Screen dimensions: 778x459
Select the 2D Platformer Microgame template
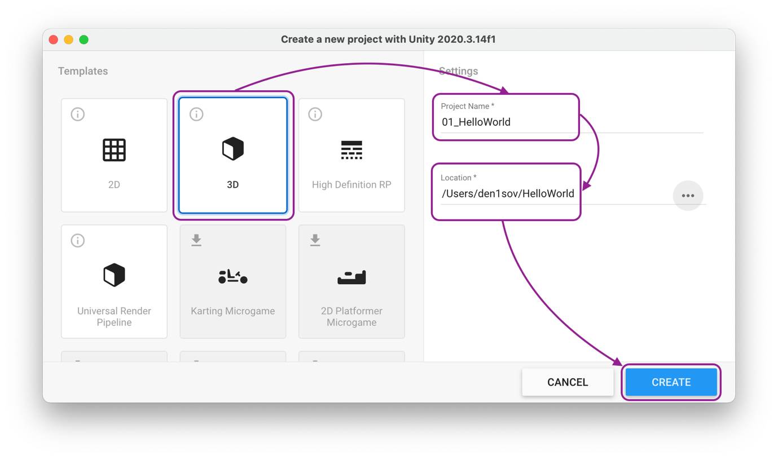pyautogui.click(x=351, y=281)
